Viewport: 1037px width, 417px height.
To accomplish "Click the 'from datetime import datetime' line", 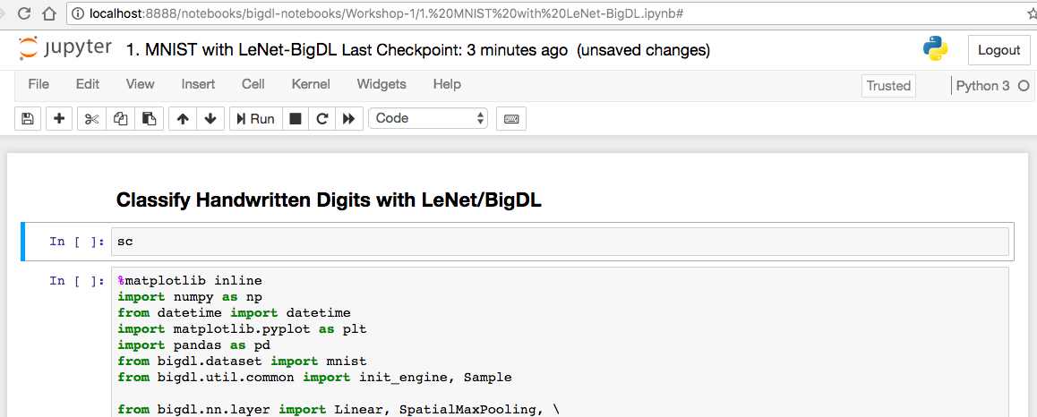I will pyautogui.click(x=234, y=312).
